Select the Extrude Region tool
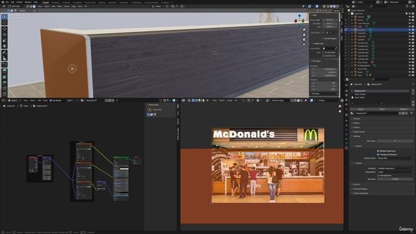Viewport: 416px width, 234px height. pyautogui.click(x=5, y=71)
